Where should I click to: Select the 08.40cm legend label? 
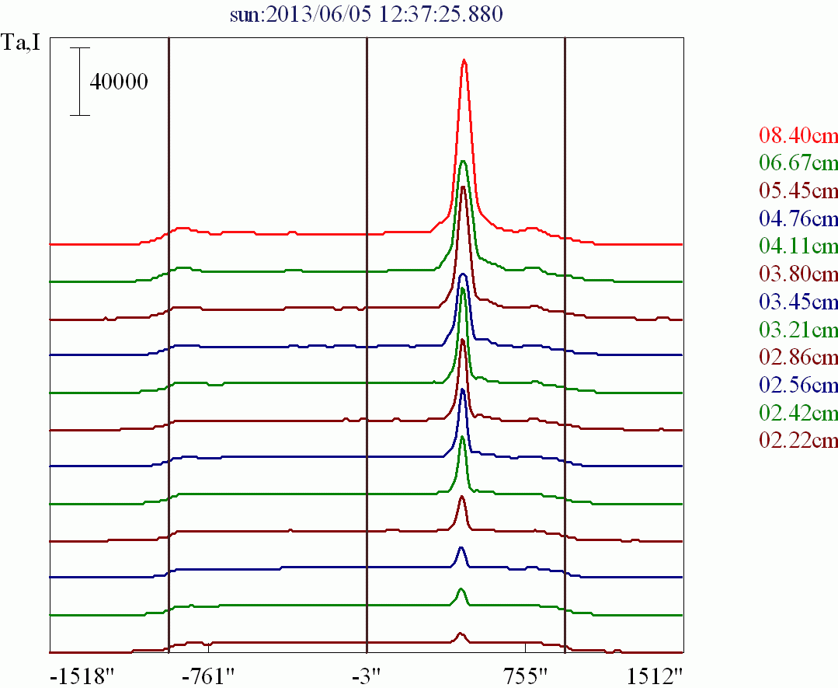pos(798,135)
